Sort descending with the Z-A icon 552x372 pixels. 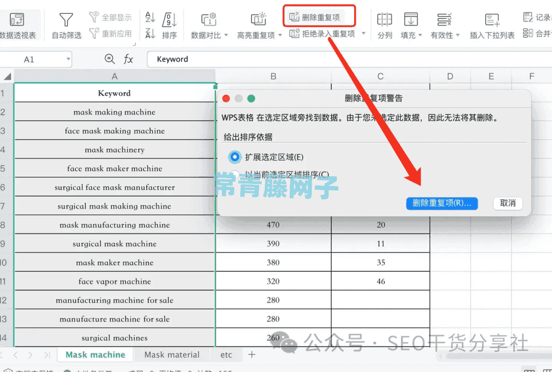[x=150, y=33]
